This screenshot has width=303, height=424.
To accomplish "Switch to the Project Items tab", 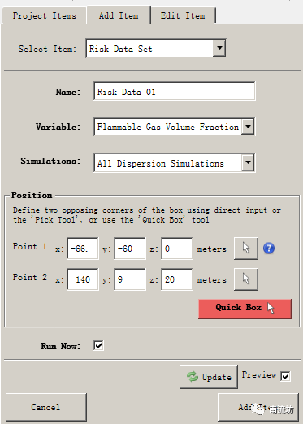I will [x=44, y=15].
